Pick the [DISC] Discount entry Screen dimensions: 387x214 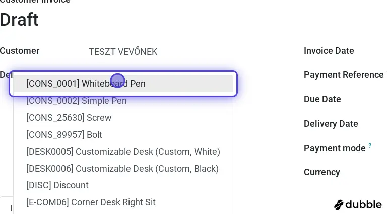click(57, 185)
